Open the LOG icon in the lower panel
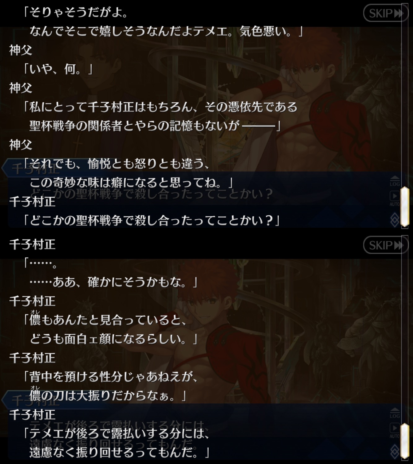 [395, 413]
